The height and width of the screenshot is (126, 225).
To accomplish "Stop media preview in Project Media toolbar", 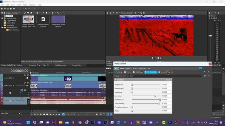I will [46, 13].
